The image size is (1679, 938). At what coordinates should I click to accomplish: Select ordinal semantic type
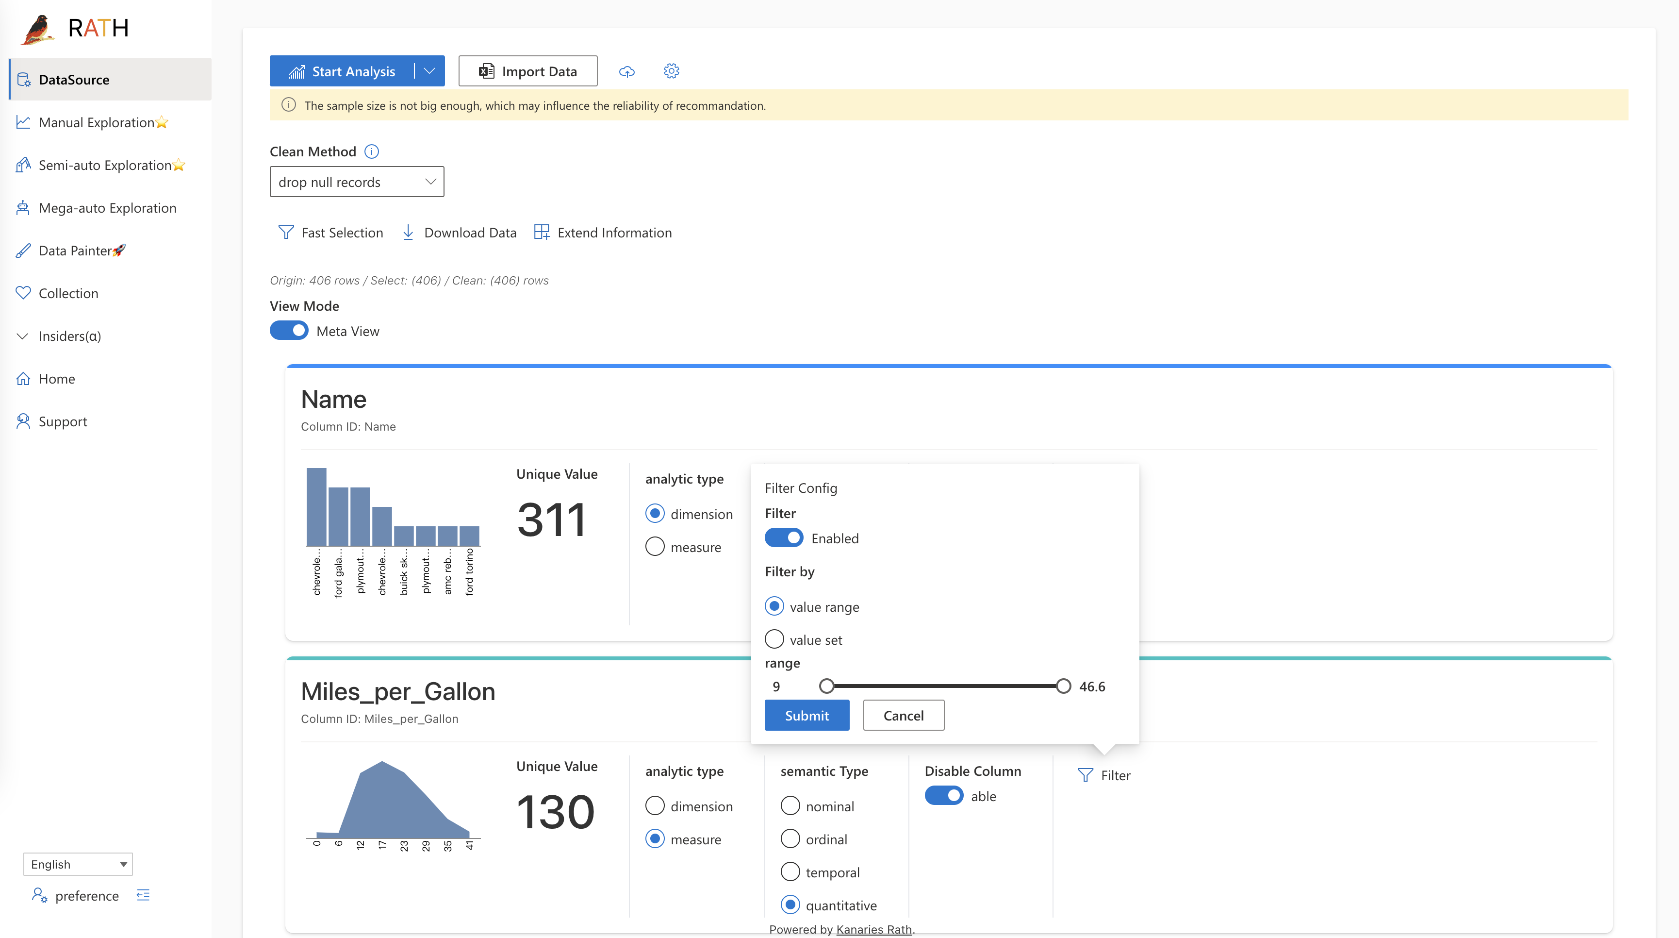tap(790, 839)
